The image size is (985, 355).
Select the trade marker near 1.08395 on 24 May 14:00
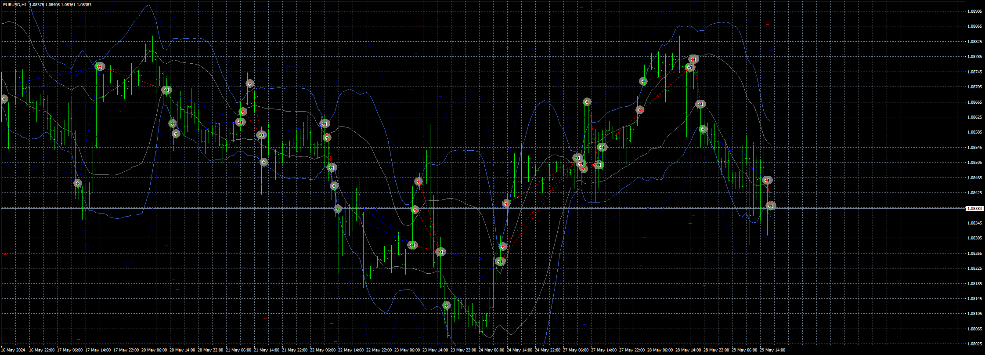tap(506, 203)
